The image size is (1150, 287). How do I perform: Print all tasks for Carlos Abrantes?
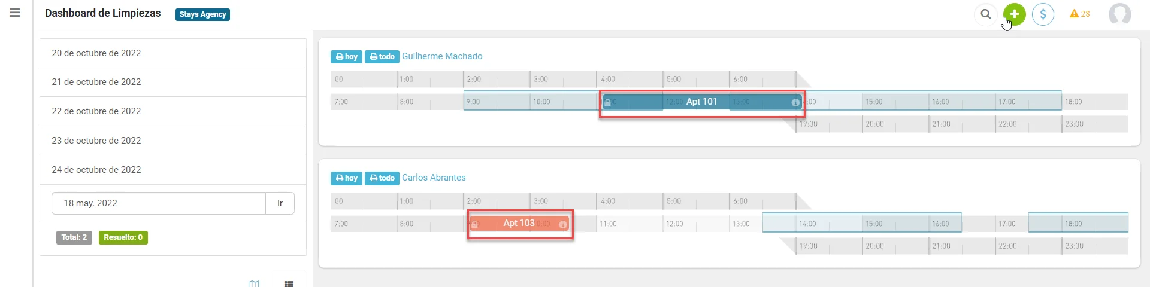(x=382, y=178)
